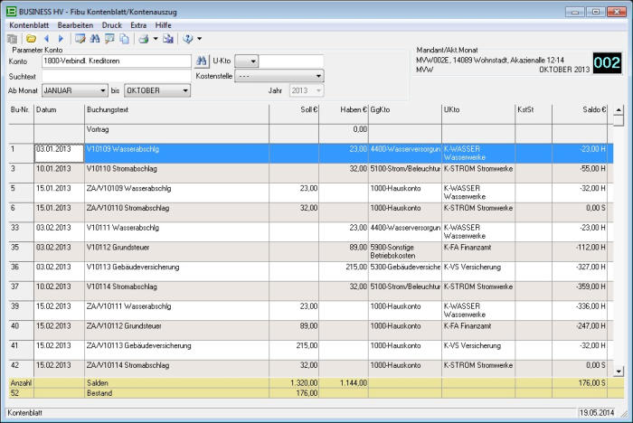Click the open folder toolbar icon
This screenshot has width=633, height=423.
click(x=30, y=39)
